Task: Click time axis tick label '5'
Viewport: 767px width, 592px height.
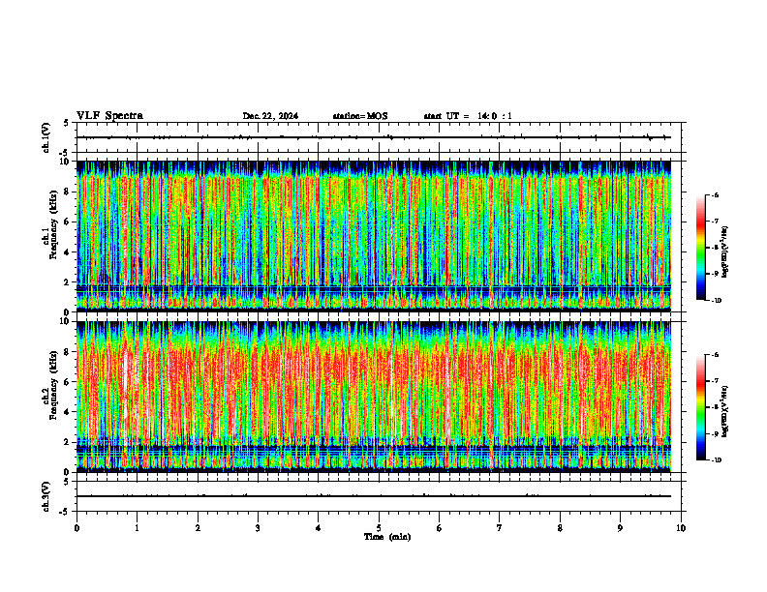Action: click(x=379, y=528)
